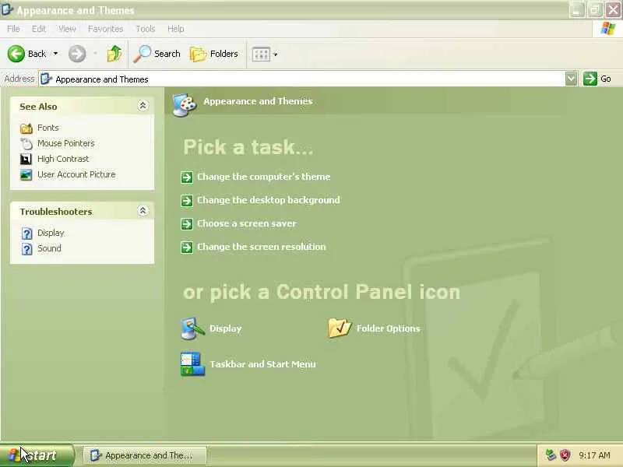The image size is (623, 467).
Task: Click arrow icon beside Change the screen resolution
Action: 187,248
